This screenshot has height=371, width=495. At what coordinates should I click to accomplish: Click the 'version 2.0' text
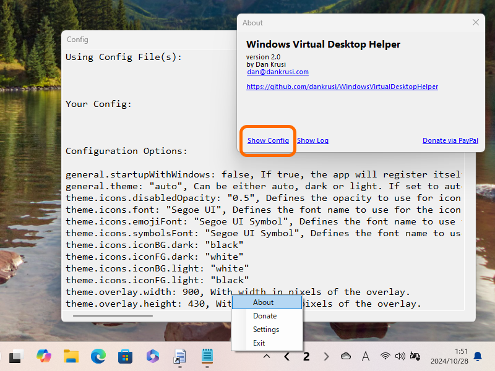[x=264, y=57]
